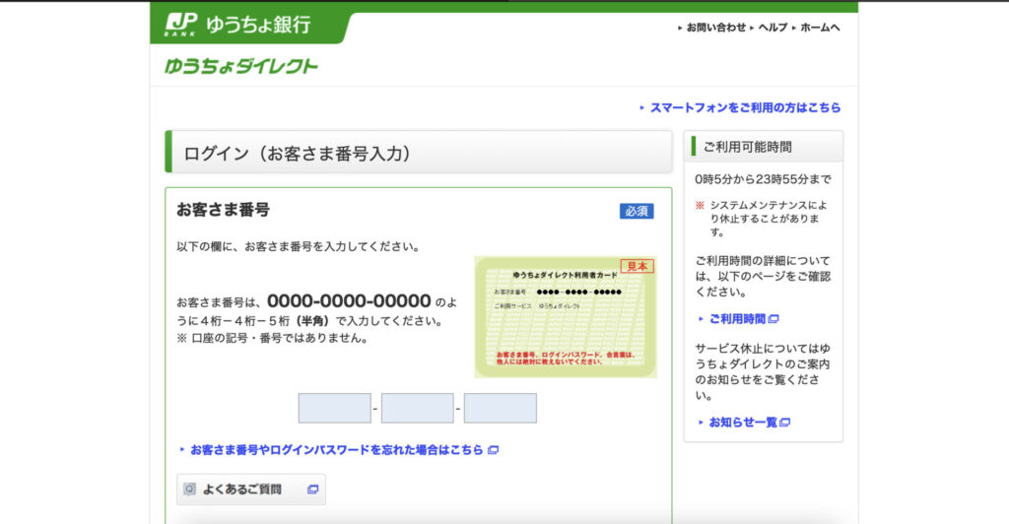Open the ご利用時間 link

coord(737,319)
